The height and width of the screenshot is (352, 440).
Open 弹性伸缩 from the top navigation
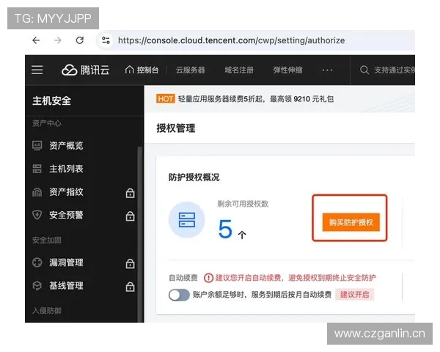coord(288,70)
